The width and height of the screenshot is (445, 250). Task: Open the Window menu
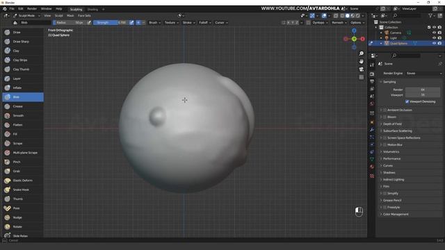click(47, 9)
